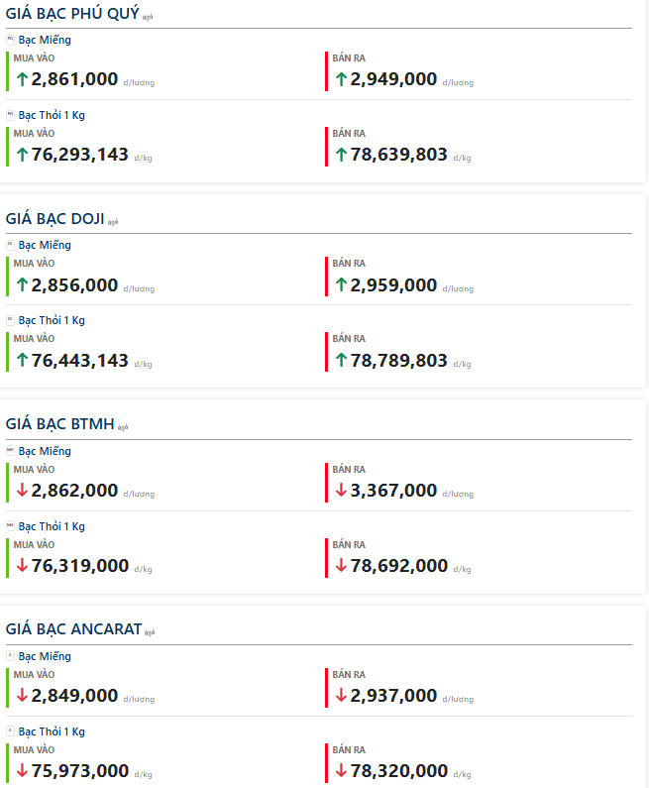Click the green up arrow before 76,443,143
This screenshot has width=649, height=788.
(x=22, y=361)
